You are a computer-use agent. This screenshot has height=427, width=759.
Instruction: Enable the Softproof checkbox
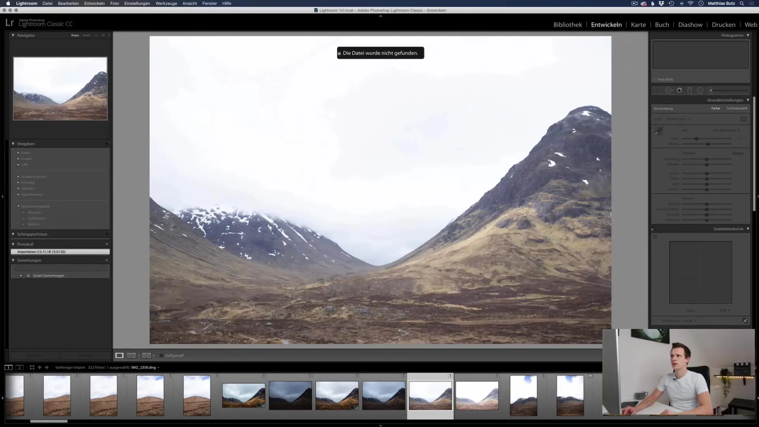pyautogui.click(x=161, y=356)
